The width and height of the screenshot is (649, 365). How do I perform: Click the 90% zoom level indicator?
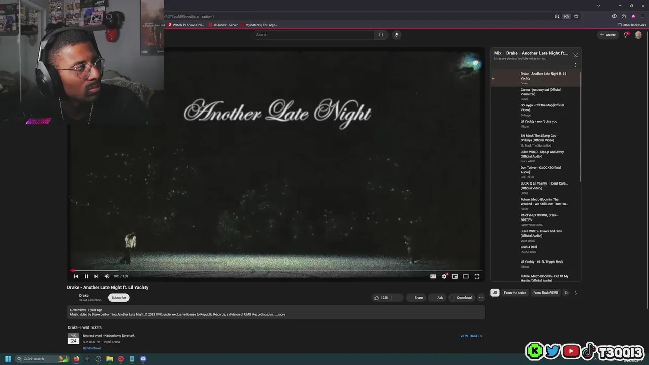point(566,16)
